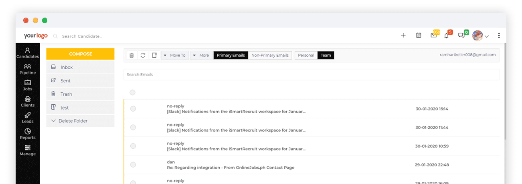Open mail icon with 868 badge

(435, 34)
